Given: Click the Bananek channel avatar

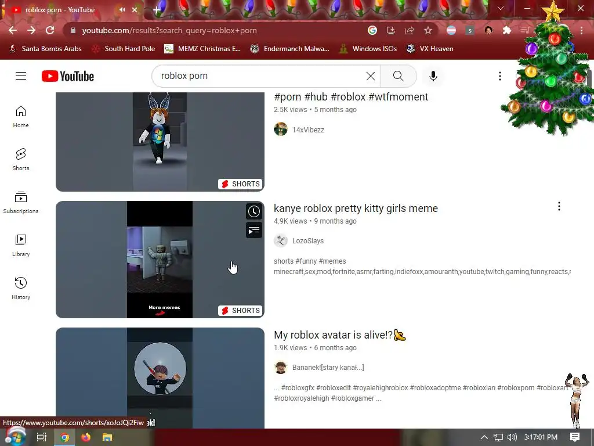Looking at the screenshot, I should point(281,367).
